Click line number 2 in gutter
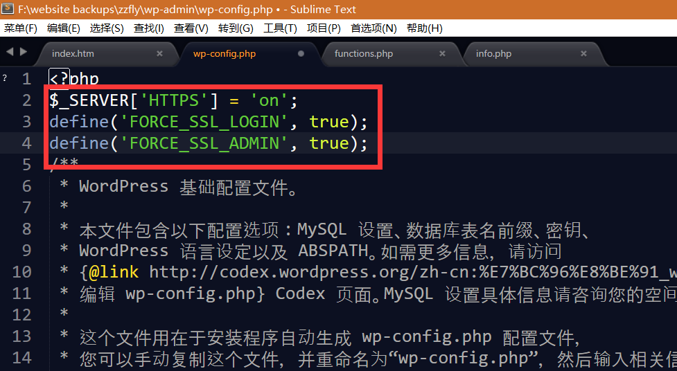The image size is (677, 371). click(27, 100)
